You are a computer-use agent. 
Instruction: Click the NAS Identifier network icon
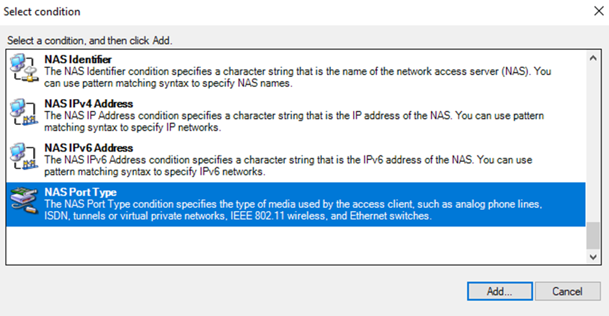point(24,69)
